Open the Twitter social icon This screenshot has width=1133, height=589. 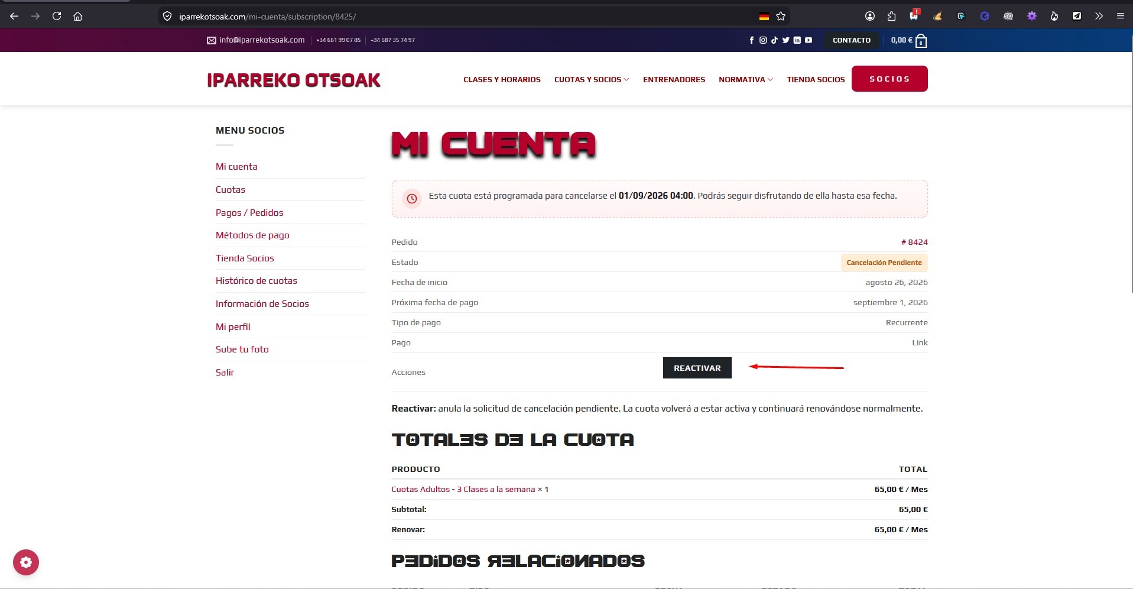point(785,40)
